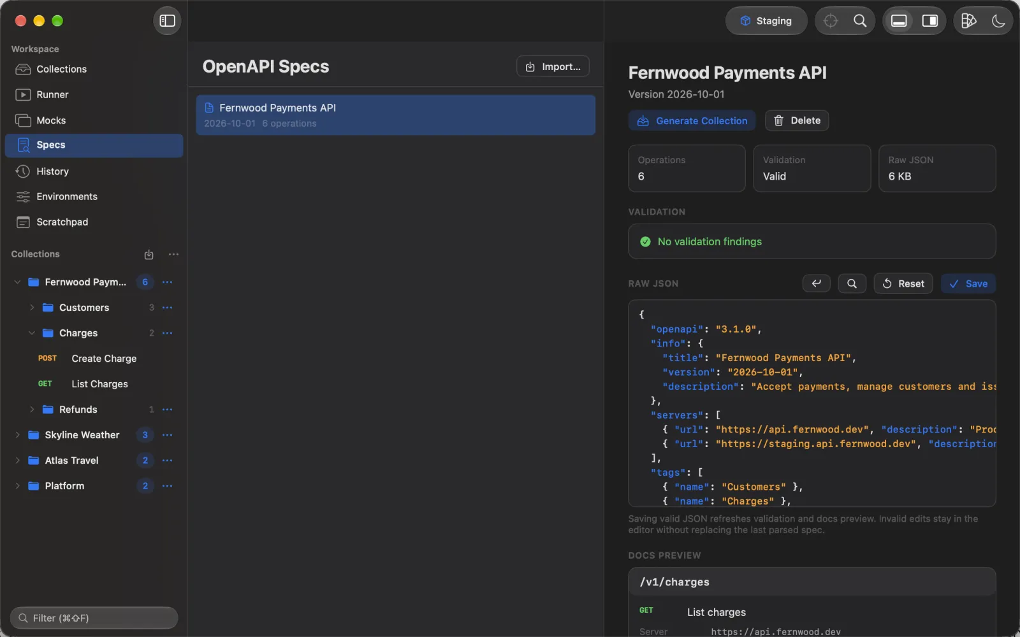Screen dimensions: 1020x637
Task: Toggle word wrap in Raw JSON editor
Action: tap(817, 283)
